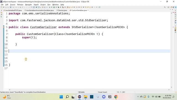Click 'Writable' in the status bar

click(81, 92)
